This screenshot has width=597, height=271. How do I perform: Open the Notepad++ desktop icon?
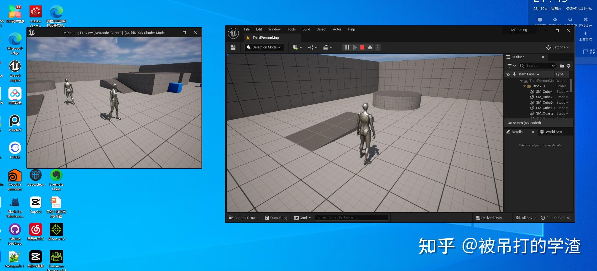15,259
